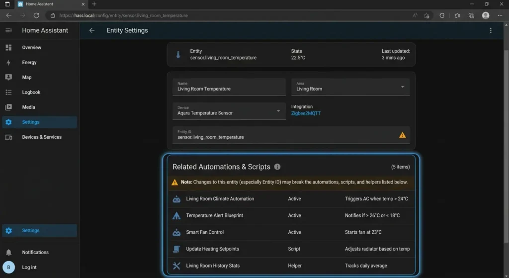Open the browser profile avatar
This screenshot has height=278, width=509.
pyautogui.click(x=486, y=15)
